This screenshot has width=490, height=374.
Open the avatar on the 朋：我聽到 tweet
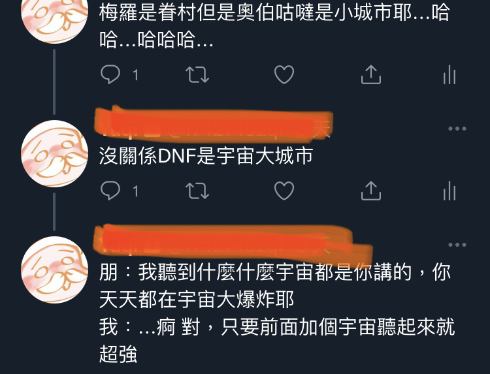click(x=55, y=270)
